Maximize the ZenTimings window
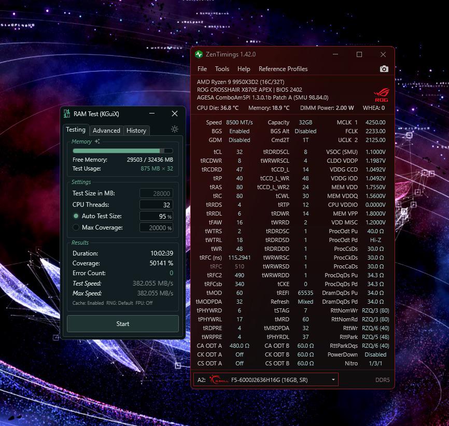Viewport: 449px width, 426px height. (x=359, y=54)
